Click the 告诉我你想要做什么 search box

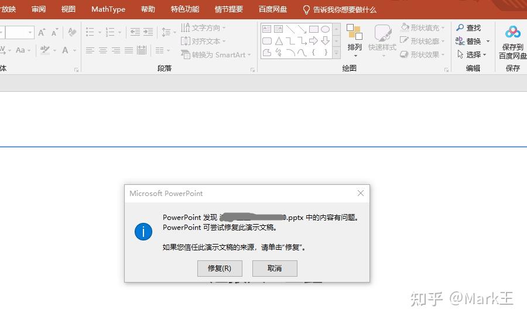pyautogui.click(x=340, y=10)
